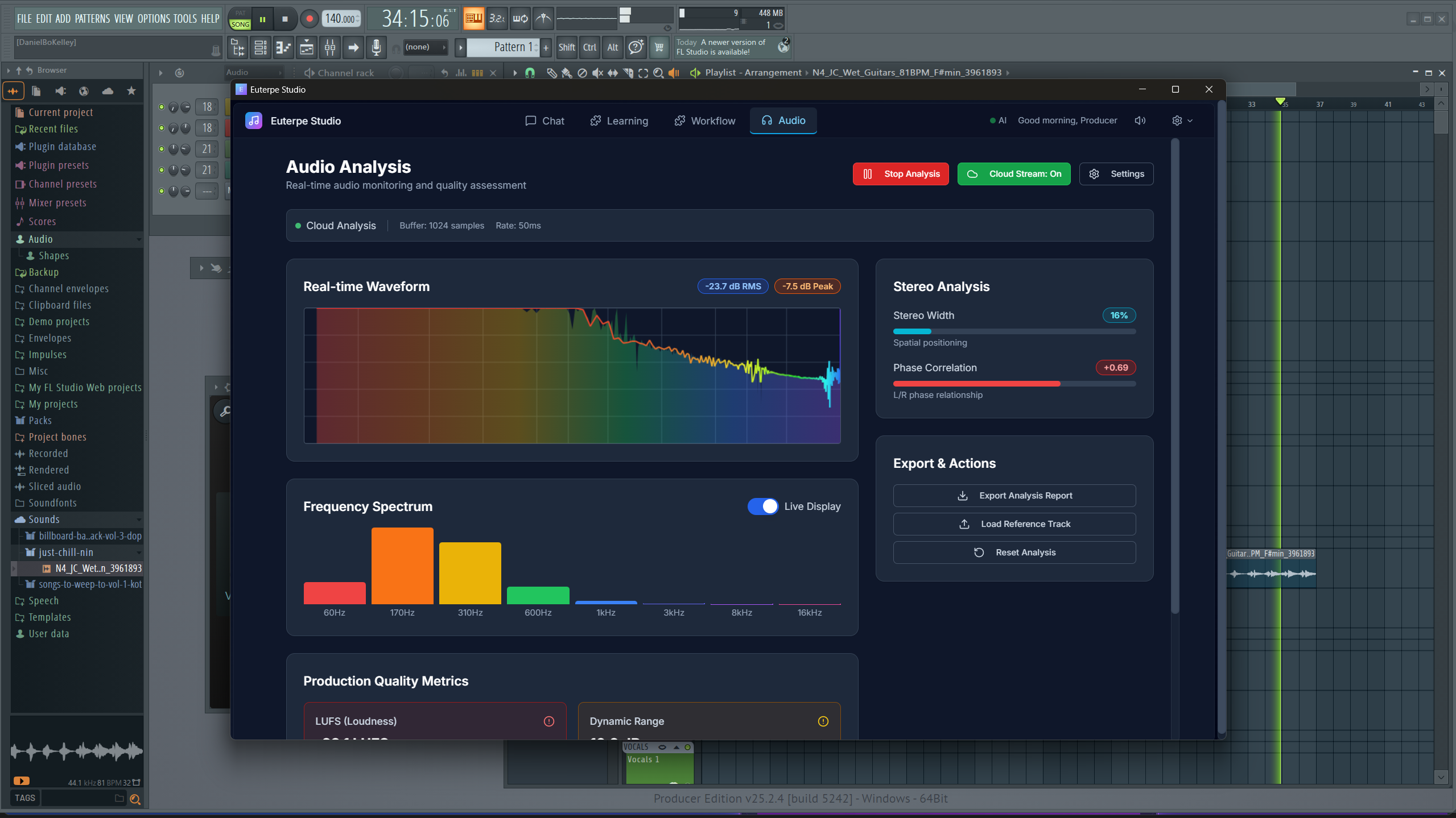This screenshot has height=818, width=1456.
Task: Adjust the Stereo Width slider bar
Action: [1014, 331]
